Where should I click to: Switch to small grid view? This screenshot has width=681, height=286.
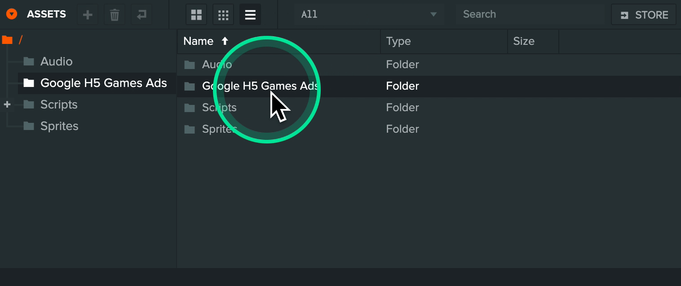click(x=223, y=15)
